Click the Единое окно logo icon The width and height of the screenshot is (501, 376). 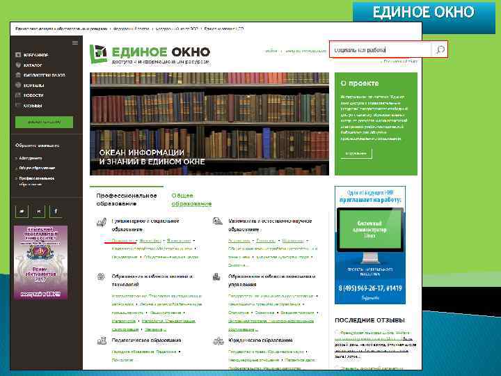pos(98,54)
